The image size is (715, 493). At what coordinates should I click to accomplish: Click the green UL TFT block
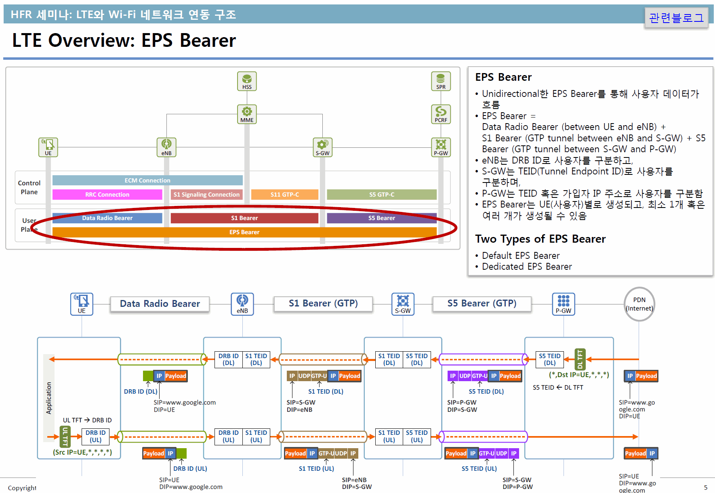(x=65, y=436)
